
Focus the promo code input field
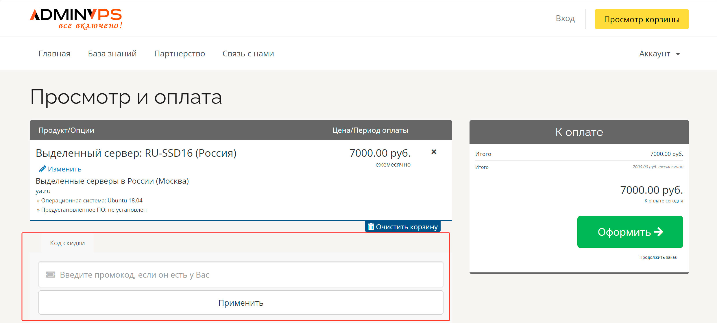241,274
